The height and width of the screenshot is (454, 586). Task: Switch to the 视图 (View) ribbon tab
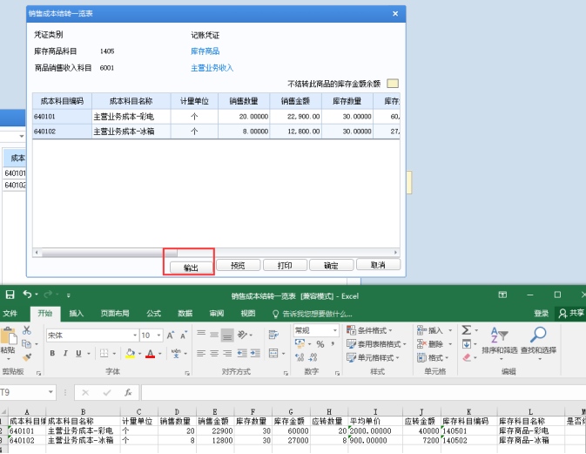(x=248, y=314)
